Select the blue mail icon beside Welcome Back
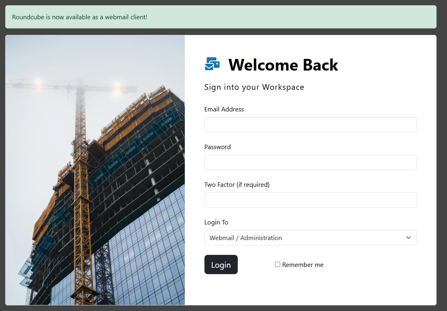This screenshot has height=311, width=447. tap(212, 63)
